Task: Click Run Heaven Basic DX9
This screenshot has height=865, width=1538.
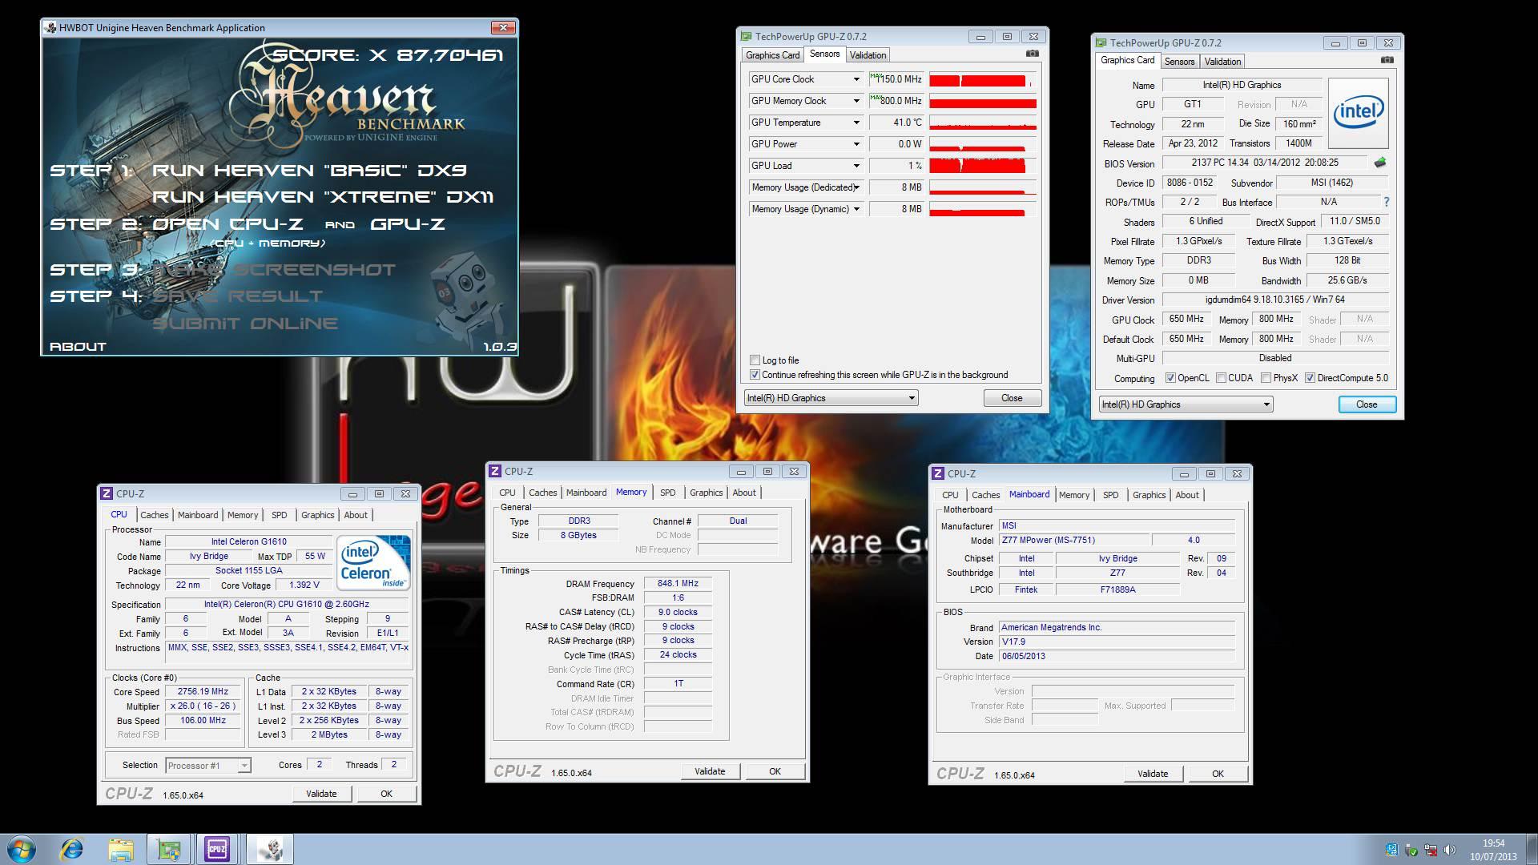Action: (x=309, y=170)
